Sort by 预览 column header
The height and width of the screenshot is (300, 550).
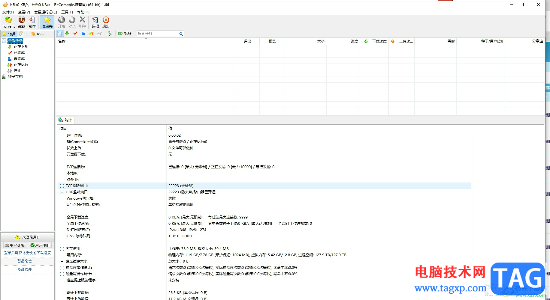tap(272, 41)
